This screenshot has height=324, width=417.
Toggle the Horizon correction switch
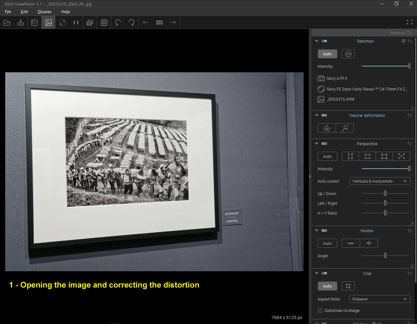(x=324, y=231)
